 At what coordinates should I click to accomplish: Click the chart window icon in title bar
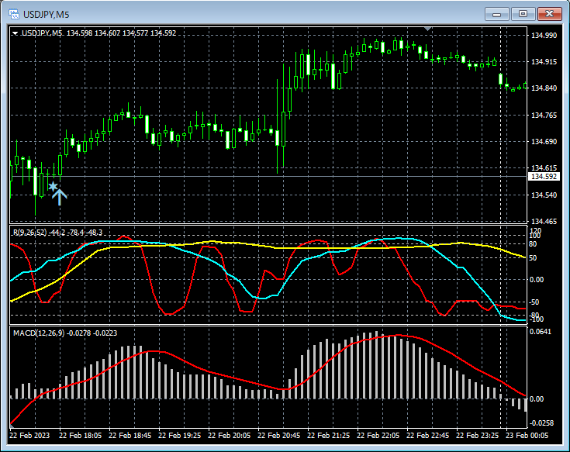pyautogui.click(x=13, y=13)
